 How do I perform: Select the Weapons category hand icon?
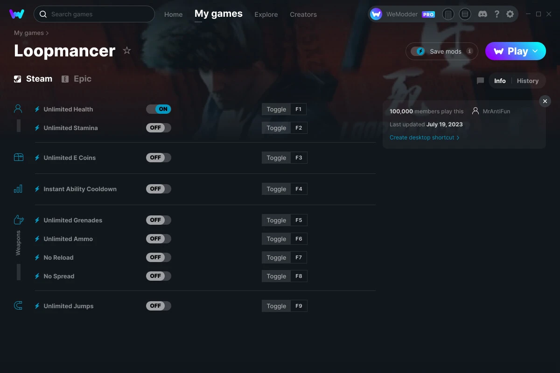pyautogui.click(x=19, y=220)
